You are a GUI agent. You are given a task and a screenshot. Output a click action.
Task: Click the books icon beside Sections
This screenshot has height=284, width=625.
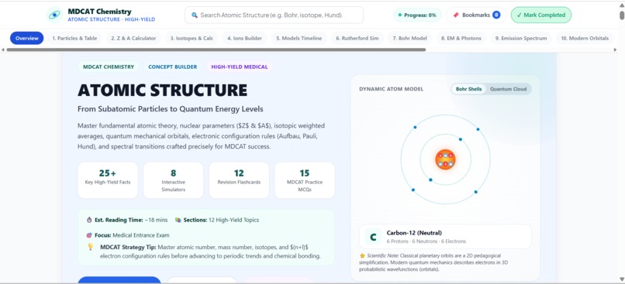[178, 220]
